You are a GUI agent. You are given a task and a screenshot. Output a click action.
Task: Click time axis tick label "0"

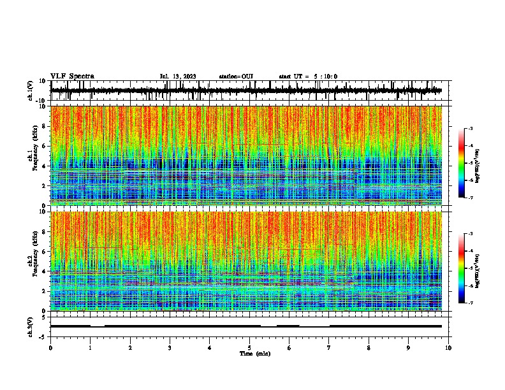coord(50,348)
